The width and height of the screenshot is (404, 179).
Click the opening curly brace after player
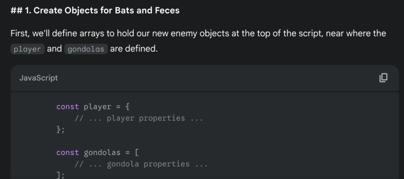click(x=127, y=107)
